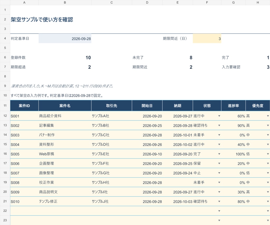The height and width of the screenshot is (225, 270).
Task: Select column F header
Action: [207, 3]
